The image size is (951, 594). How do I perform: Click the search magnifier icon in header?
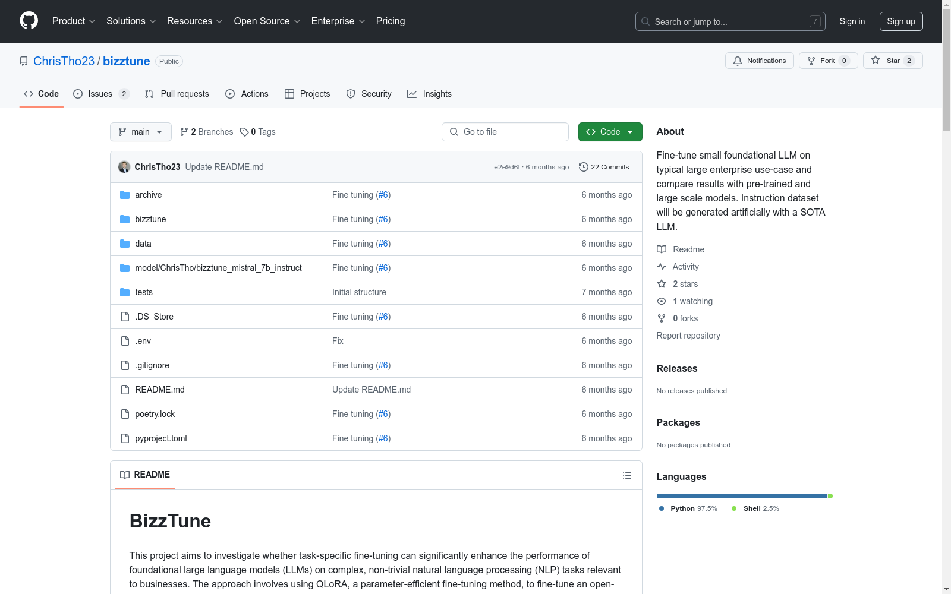pyautogui.click(x=645, y=21)
